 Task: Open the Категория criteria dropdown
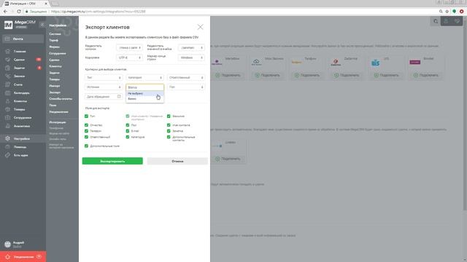coord(144,78)
